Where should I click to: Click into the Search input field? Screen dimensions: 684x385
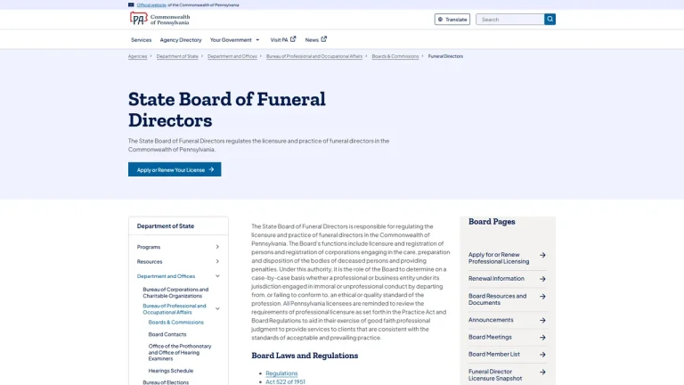[510, 20]
